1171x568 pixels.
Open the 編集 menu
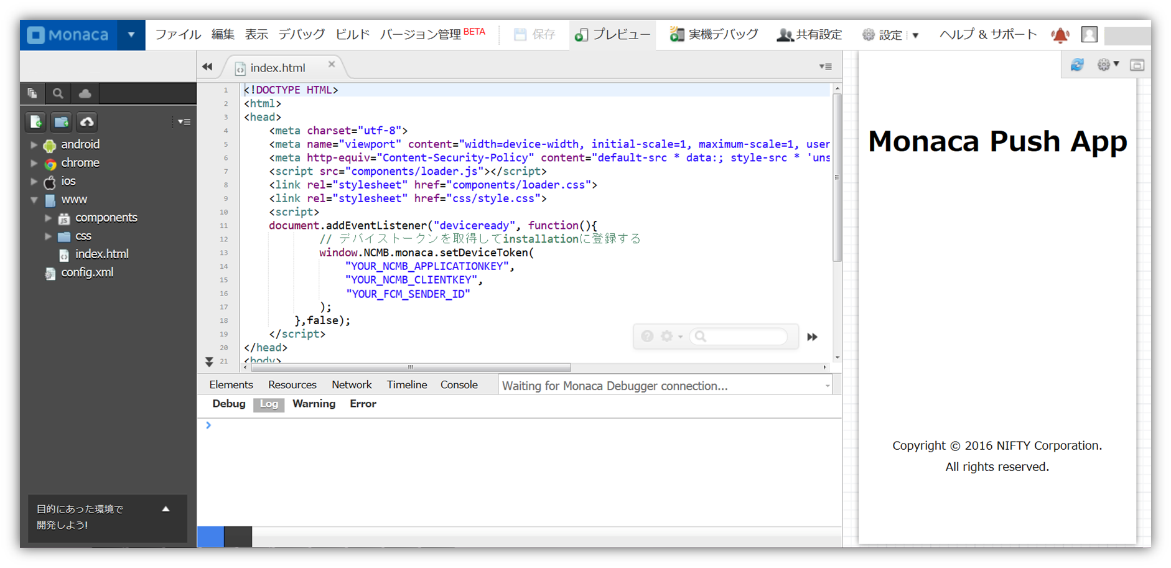point(223,35)
